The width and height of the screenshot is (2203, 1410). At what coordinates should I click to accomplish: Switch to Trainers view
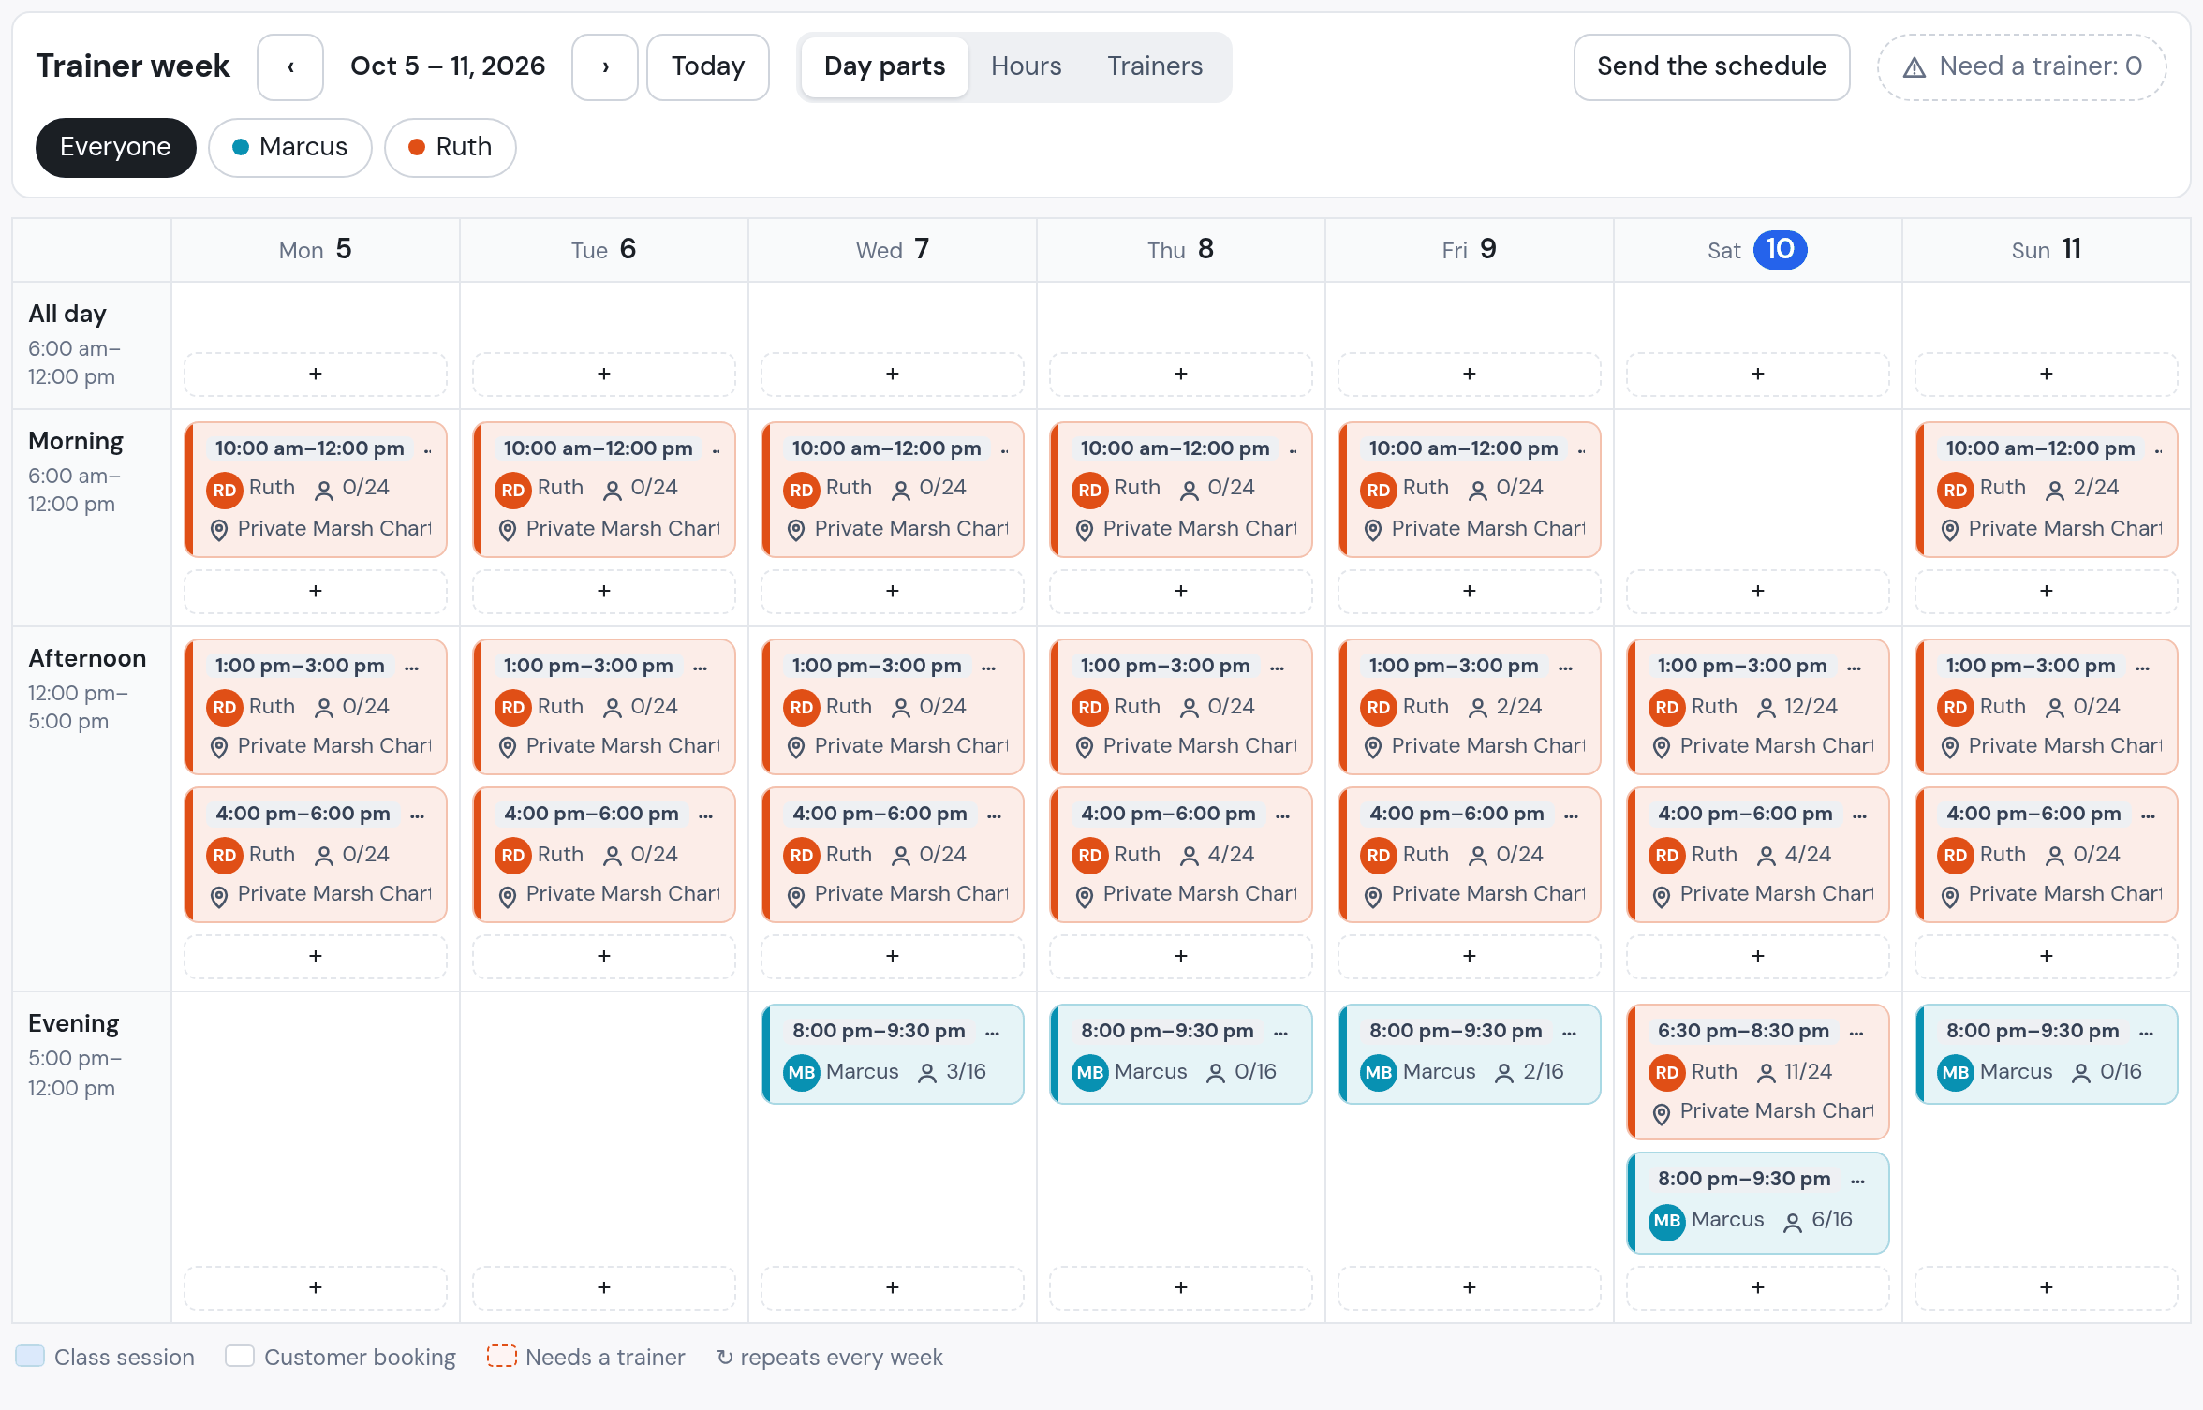[x=1155, y=66]
